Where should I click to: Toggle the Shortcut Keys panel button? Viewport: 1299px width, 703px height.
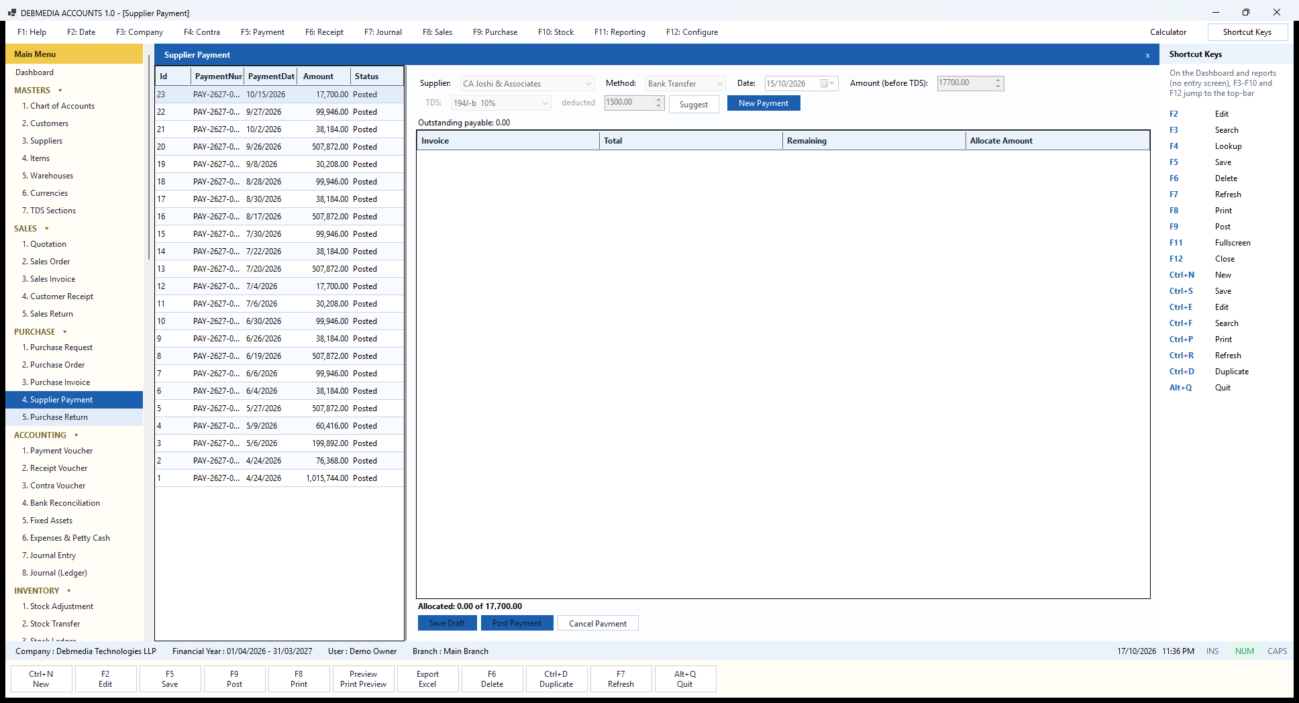click(1247, 32)
